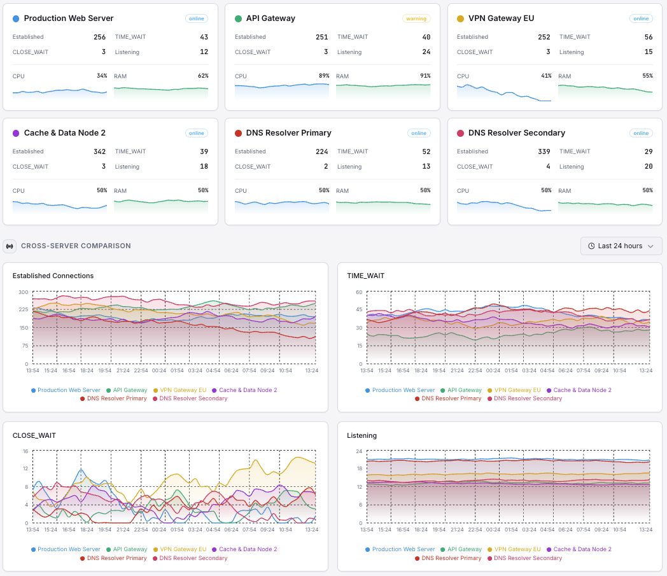Click the clock icon in the time range selector
Image resolution: width=667 pixels, height=576 pixels.
[x=593, y=246]
